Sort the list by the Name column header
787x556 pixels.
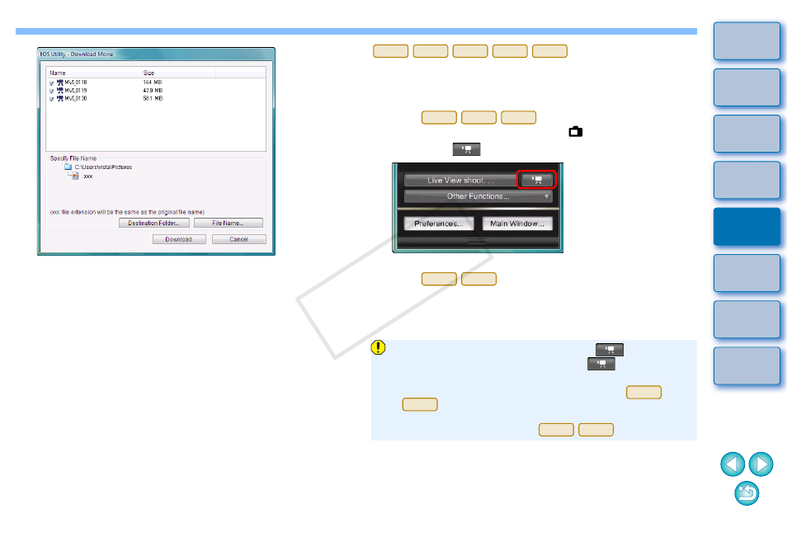pos(94,73)
